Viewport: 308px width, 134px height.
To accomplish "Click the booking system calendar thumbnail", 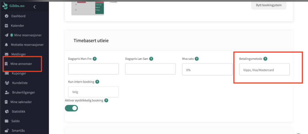I will (88, 7).
